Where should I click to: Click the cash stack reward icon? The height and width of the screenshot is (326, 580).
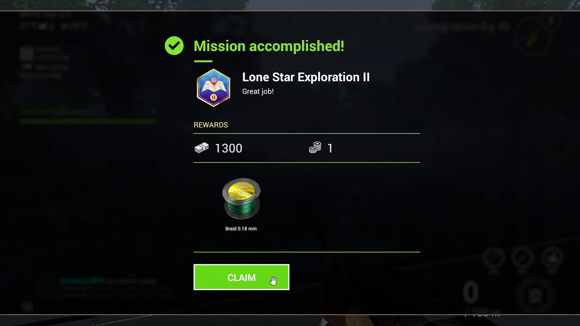pos(202,148)
